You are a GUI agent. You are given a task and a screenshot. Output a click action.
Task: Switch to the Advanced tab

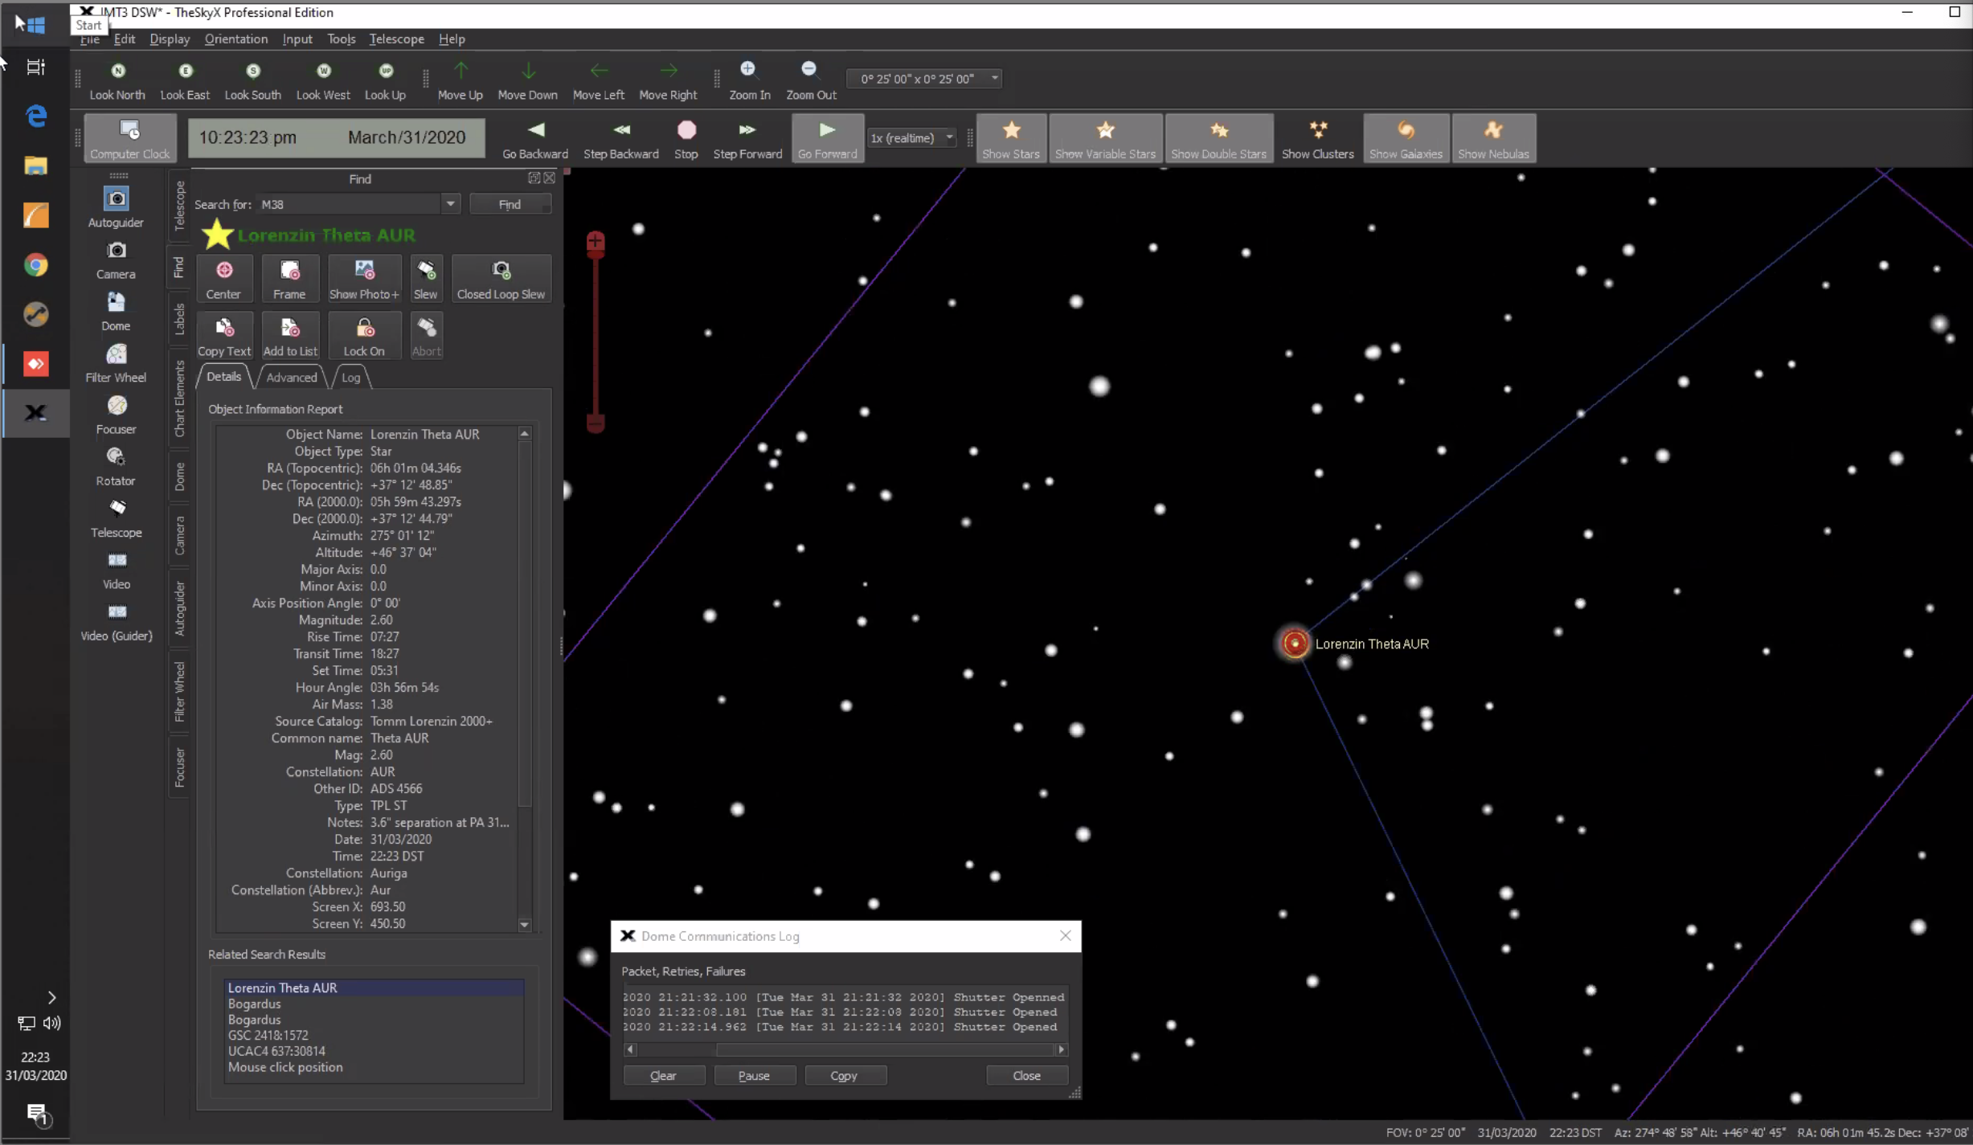coord(290,377)
